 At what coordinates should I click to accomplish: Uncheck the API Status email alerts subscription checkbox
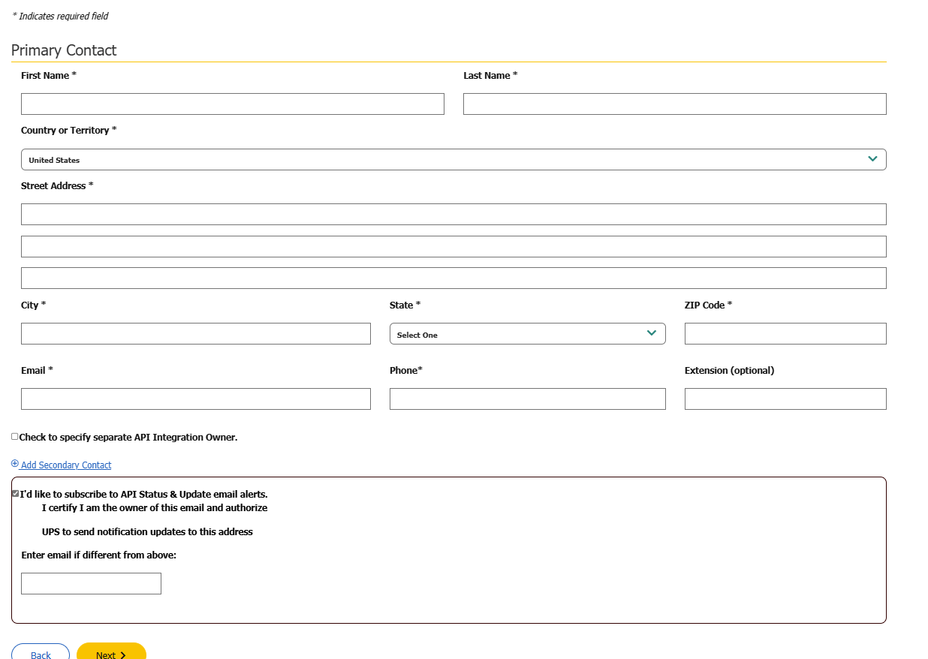tap(15, 493)
